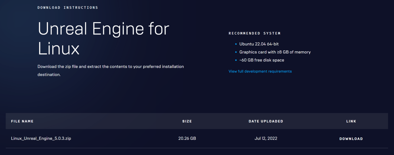Select the Linux_Unreal_Engine_5.0.3.zip file name
Image resolution: width=394 pixels, height=155 pixels.
[x=41, y=138]
